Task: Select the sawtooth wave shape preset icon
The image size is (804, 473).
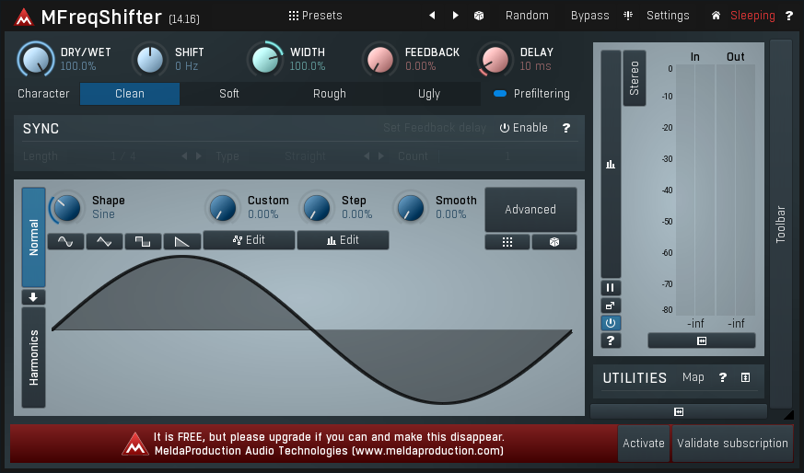Action: click(x=181, y=241)
